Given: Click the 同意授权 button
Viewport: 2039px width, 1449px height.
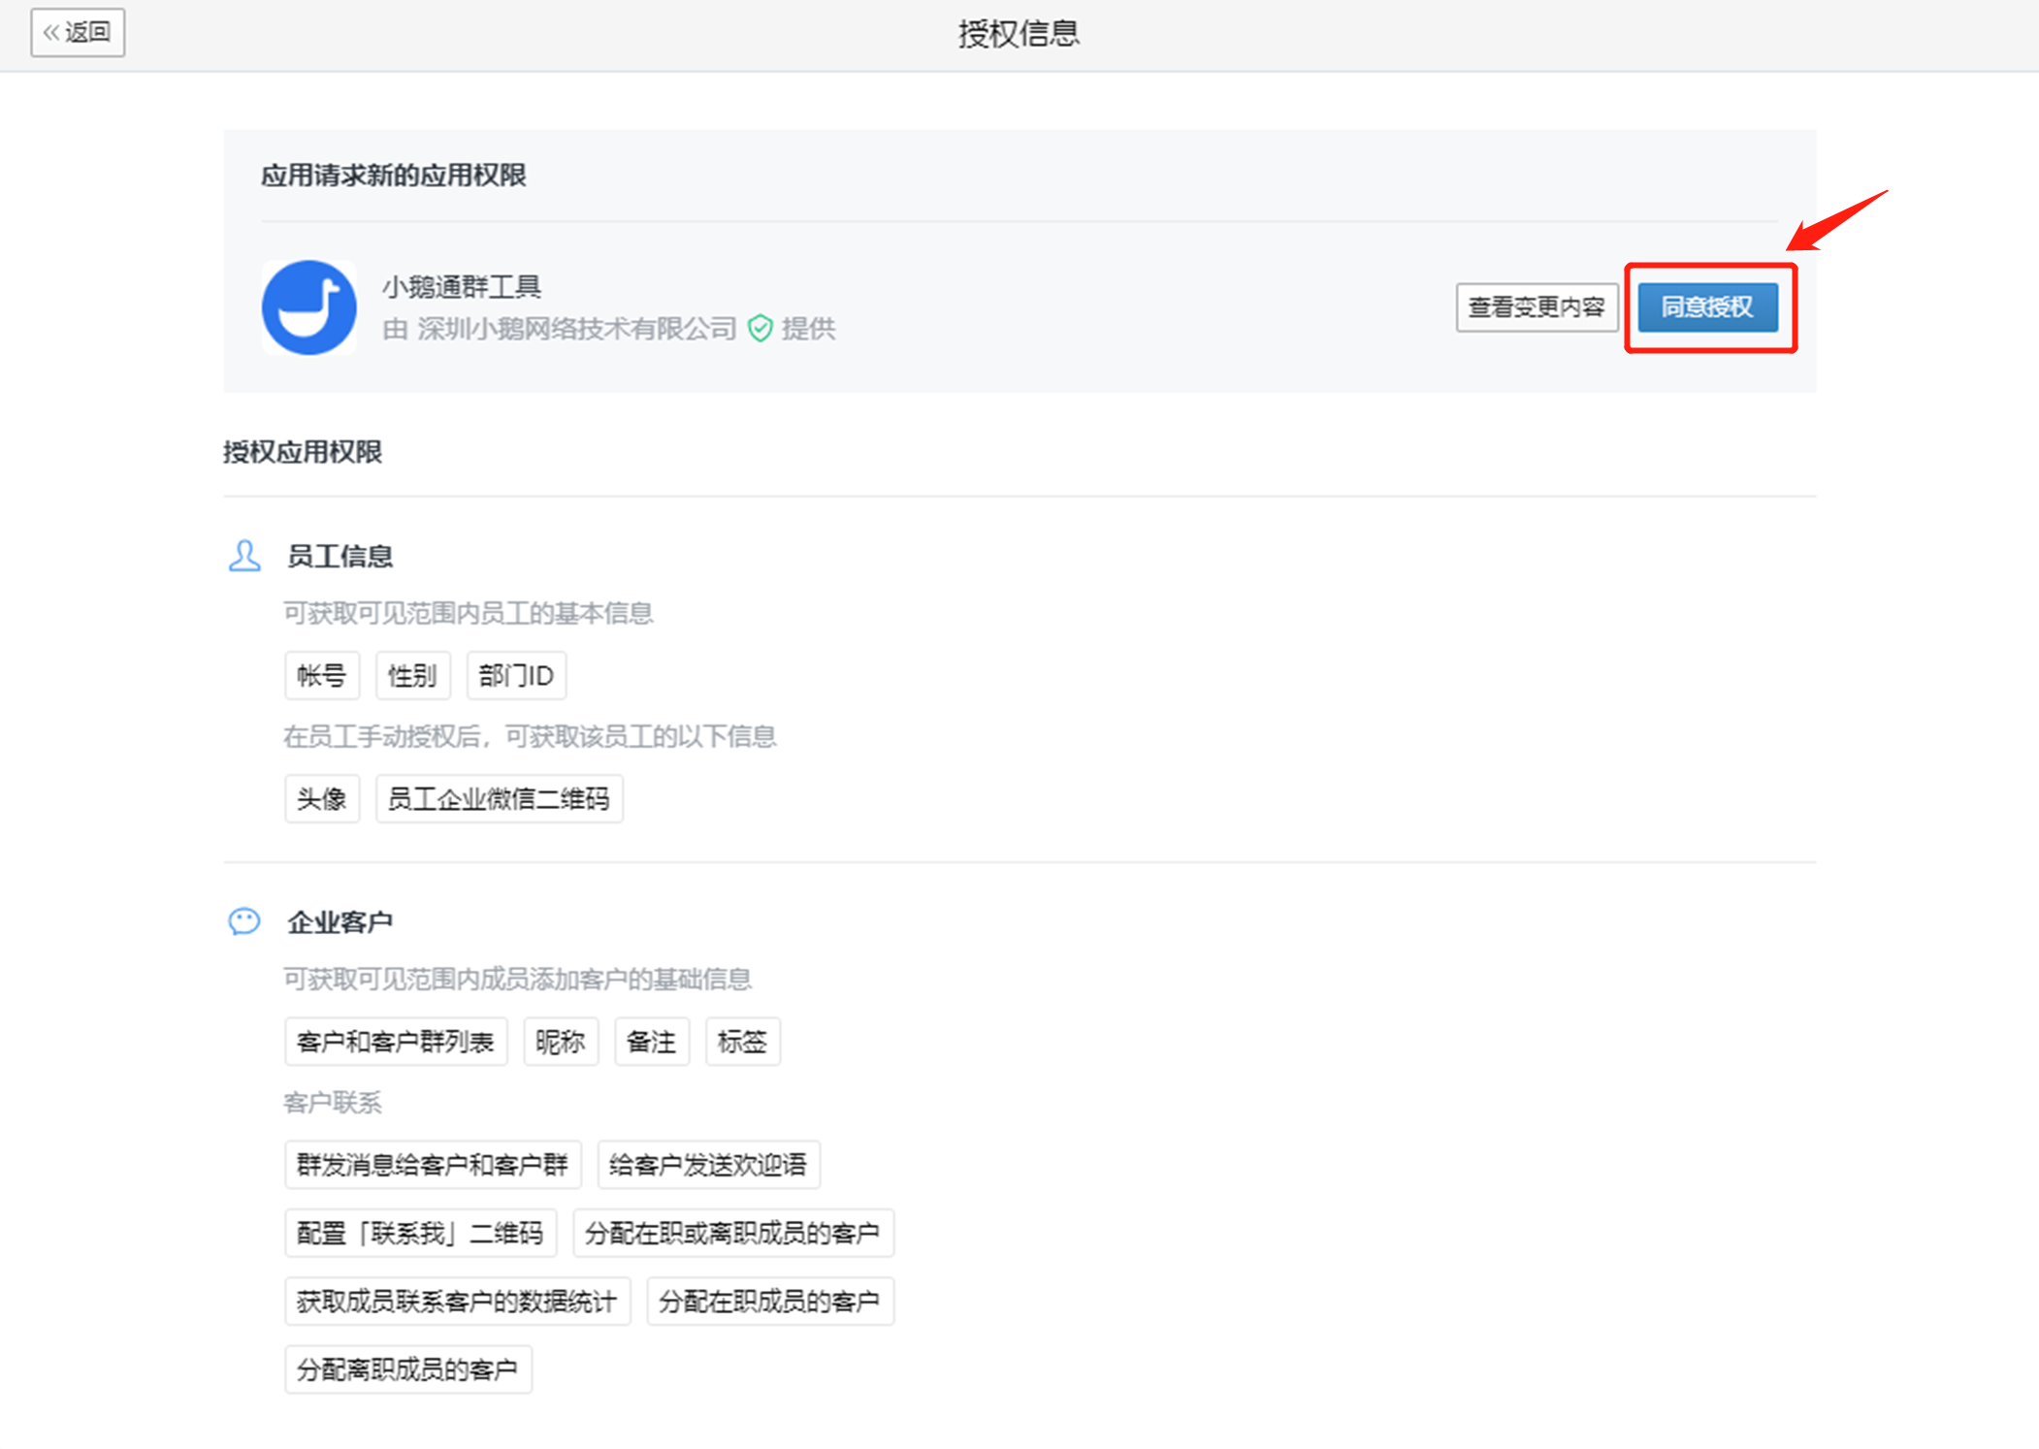Looking at the screenshot, I should (x=1707, y=307).
